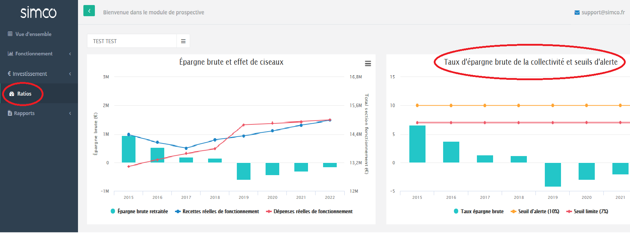The image size is (630, 233).
Task: Click the Fonctionnement bar chart icon
Action: (x=10, y=54)
